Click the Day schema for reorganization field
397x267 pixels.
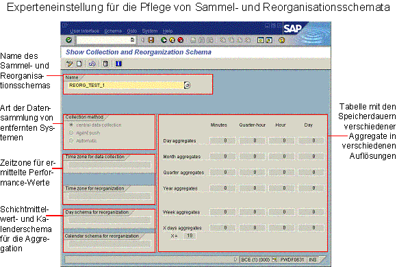[x=109, y=220]
